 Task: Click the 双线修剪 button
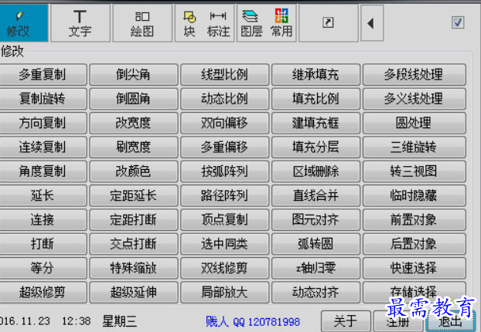click(x=224, y=268)
